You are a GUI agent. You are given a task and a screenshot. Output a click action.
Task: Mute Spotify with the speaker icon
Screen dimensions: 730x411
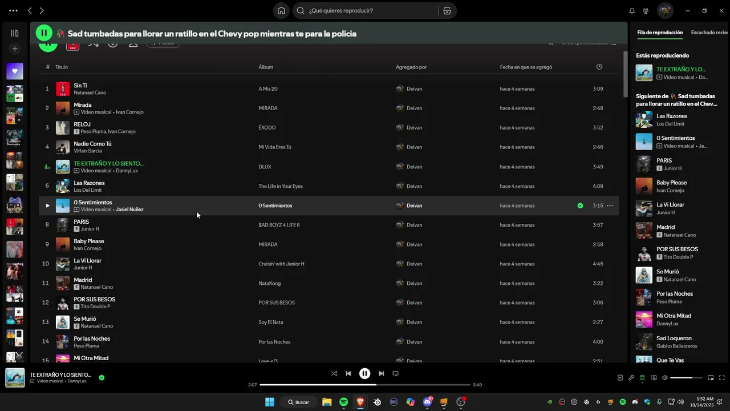[665, 378]
